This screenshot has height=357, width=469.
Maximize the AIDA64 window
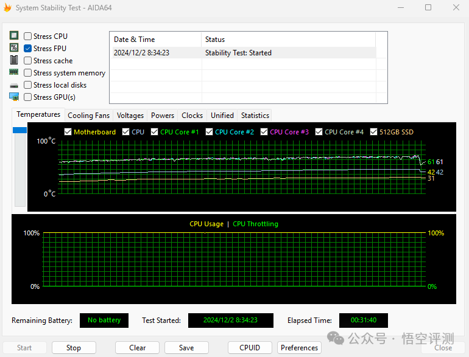[428, 7]
